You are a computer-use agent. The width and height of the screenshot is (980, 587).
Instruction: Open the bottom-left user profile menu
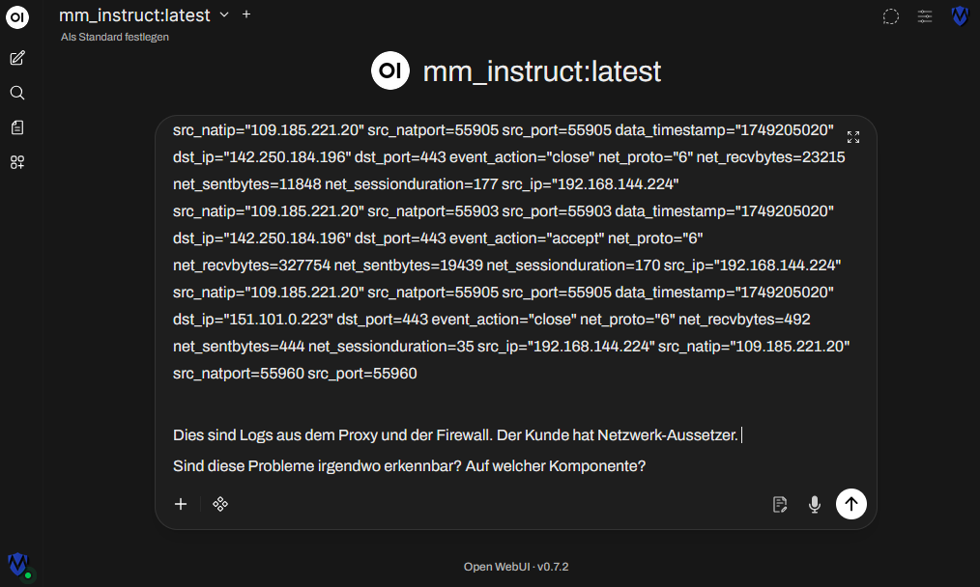[x=18, y=565]
